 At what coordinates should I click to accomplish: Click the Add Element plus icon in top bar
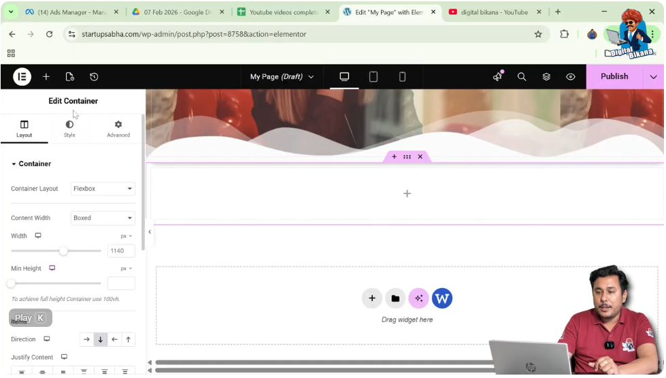(x=46, y=77)
